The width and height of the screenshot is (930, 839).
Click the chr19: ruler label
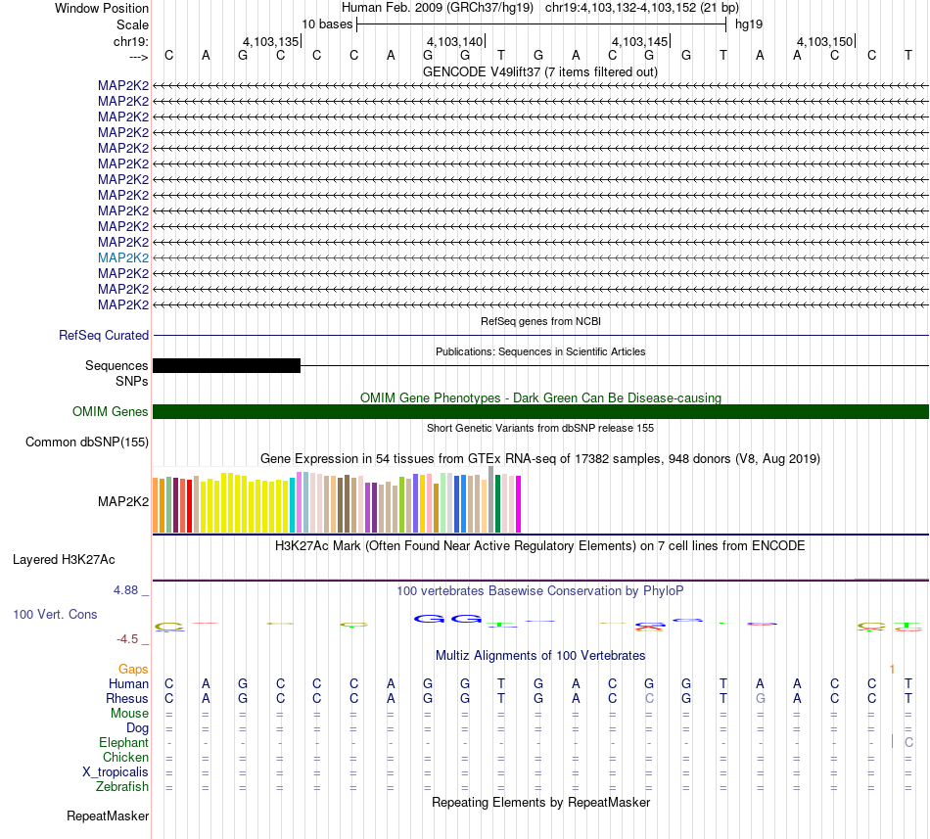click(x=131, y=41)
